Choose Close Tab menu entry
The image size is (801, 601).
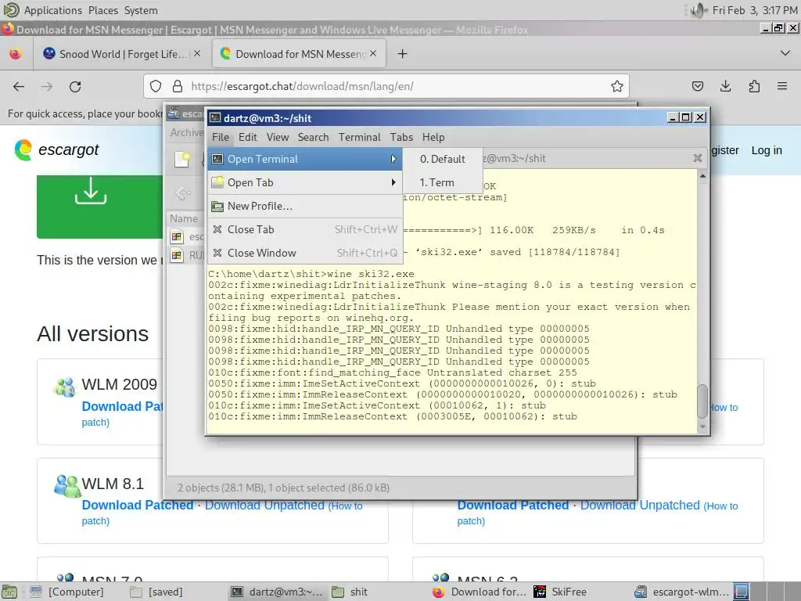(x=305, y=229)
